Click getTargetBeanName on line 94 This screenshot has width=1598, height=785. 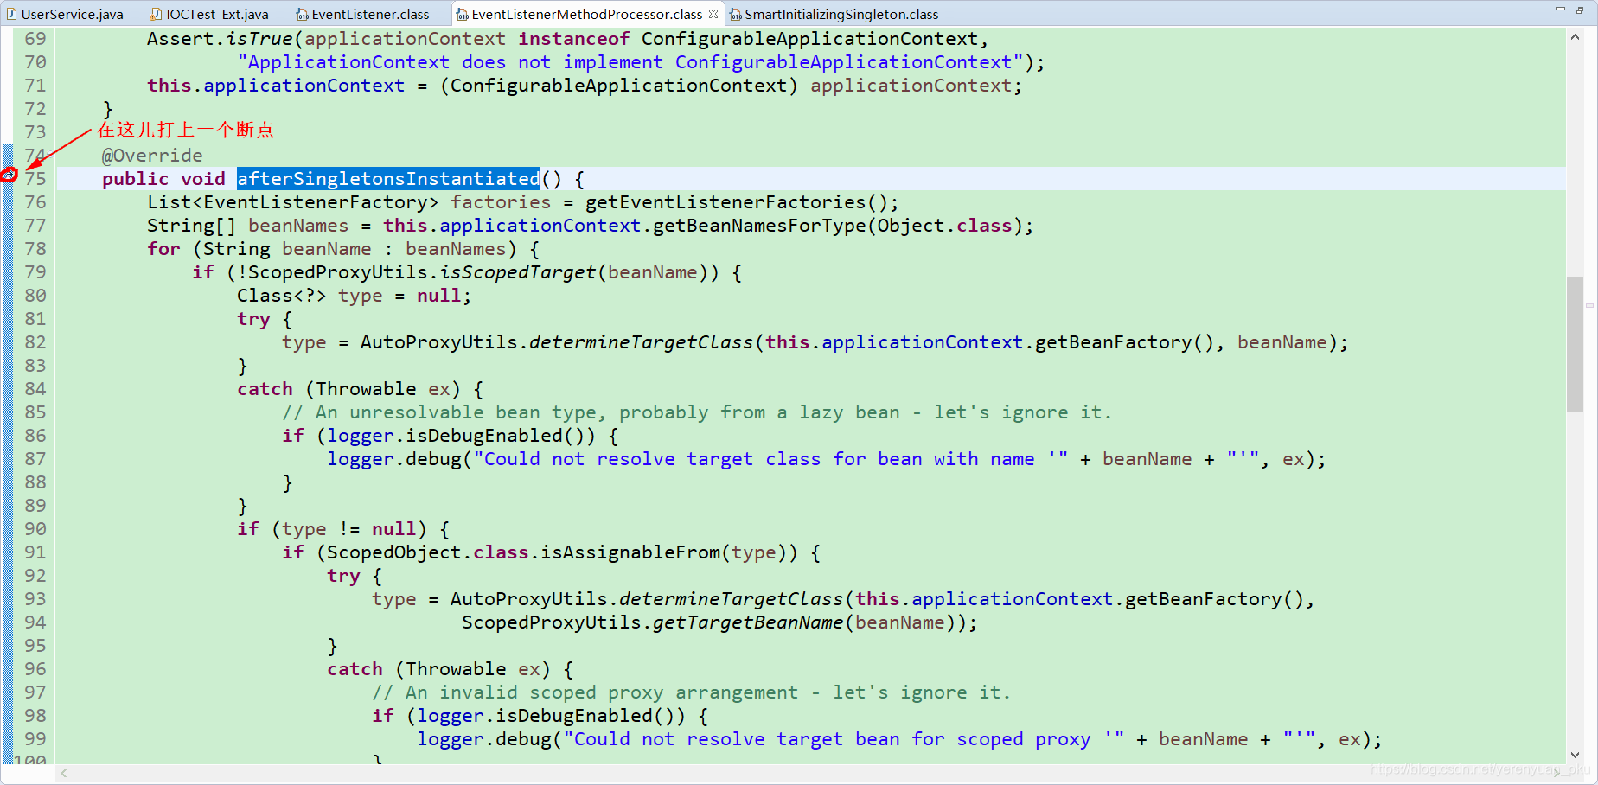click(748, 622)
